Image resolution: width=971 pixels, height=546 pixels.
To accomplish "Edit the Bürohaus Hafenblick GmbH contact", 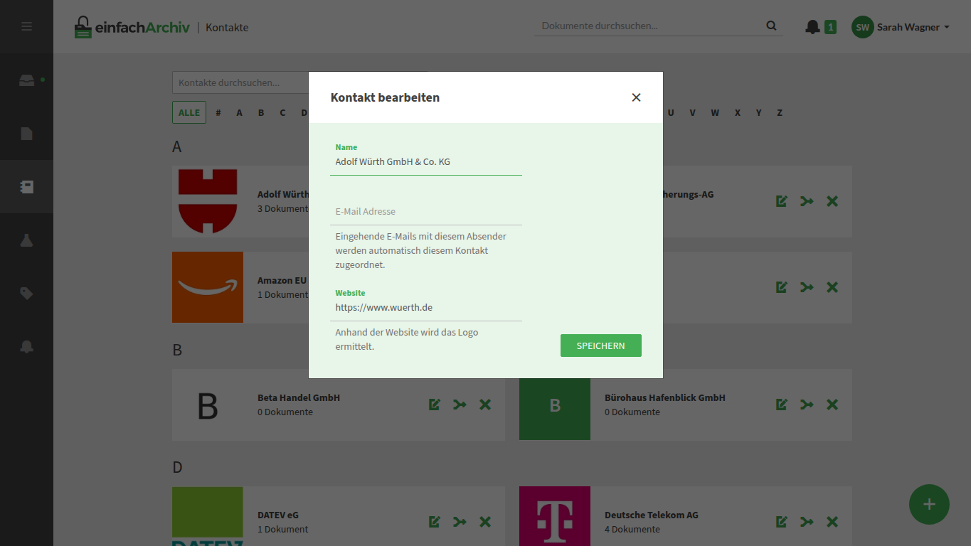I will pyautogui.click(x=782, y=405).
